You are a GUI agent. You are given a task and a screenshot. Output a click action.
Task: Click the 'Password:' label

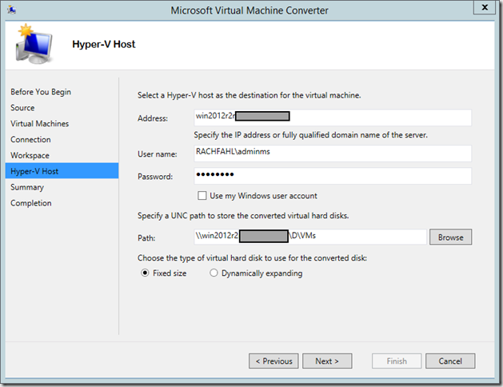(155, 177)
